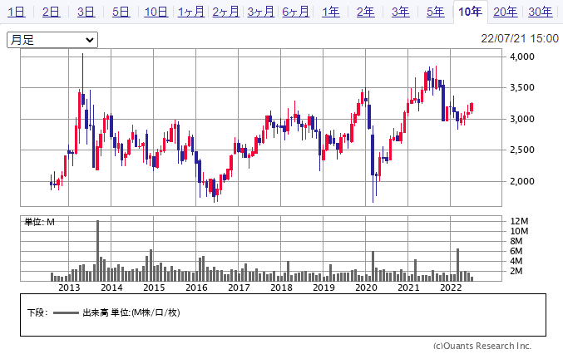The height and width of the screenshot is (354, 563).
Task: Click the 6M volume axis label
Action: [x=516, y=251]
